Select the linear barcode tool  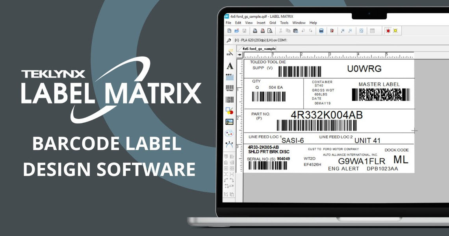pyautogui.click(x=230, y=88)
